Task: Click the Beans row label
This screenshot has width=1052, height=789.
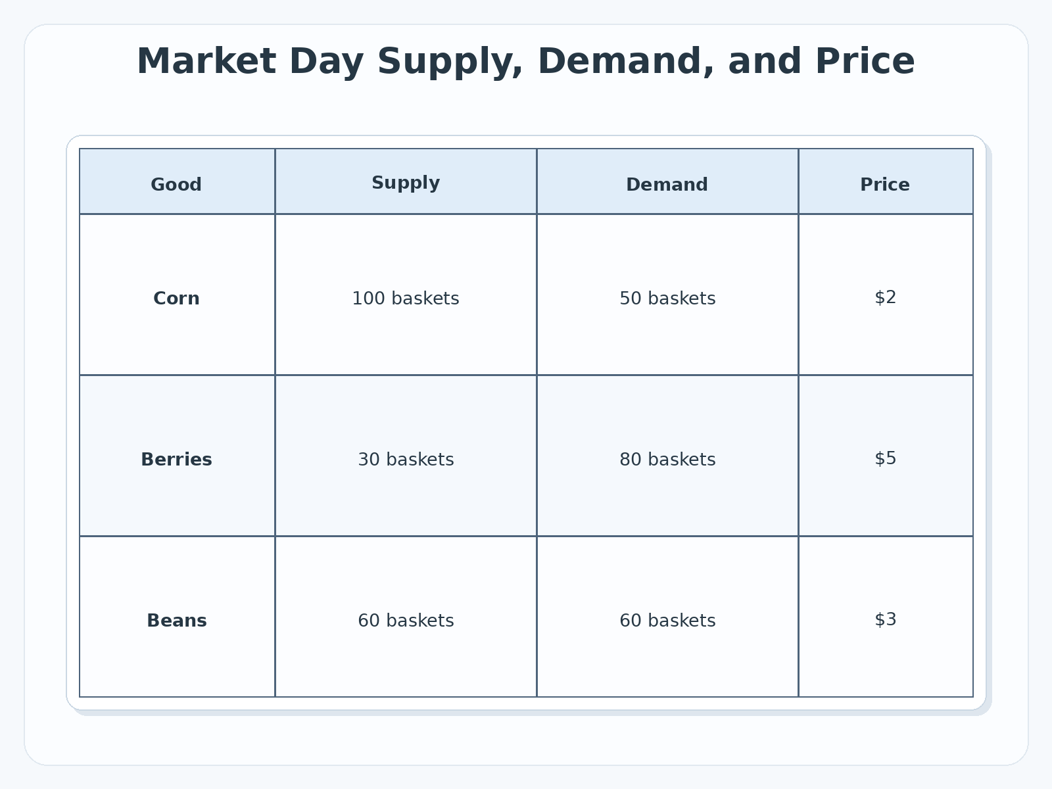Action: tap(177, 617)
